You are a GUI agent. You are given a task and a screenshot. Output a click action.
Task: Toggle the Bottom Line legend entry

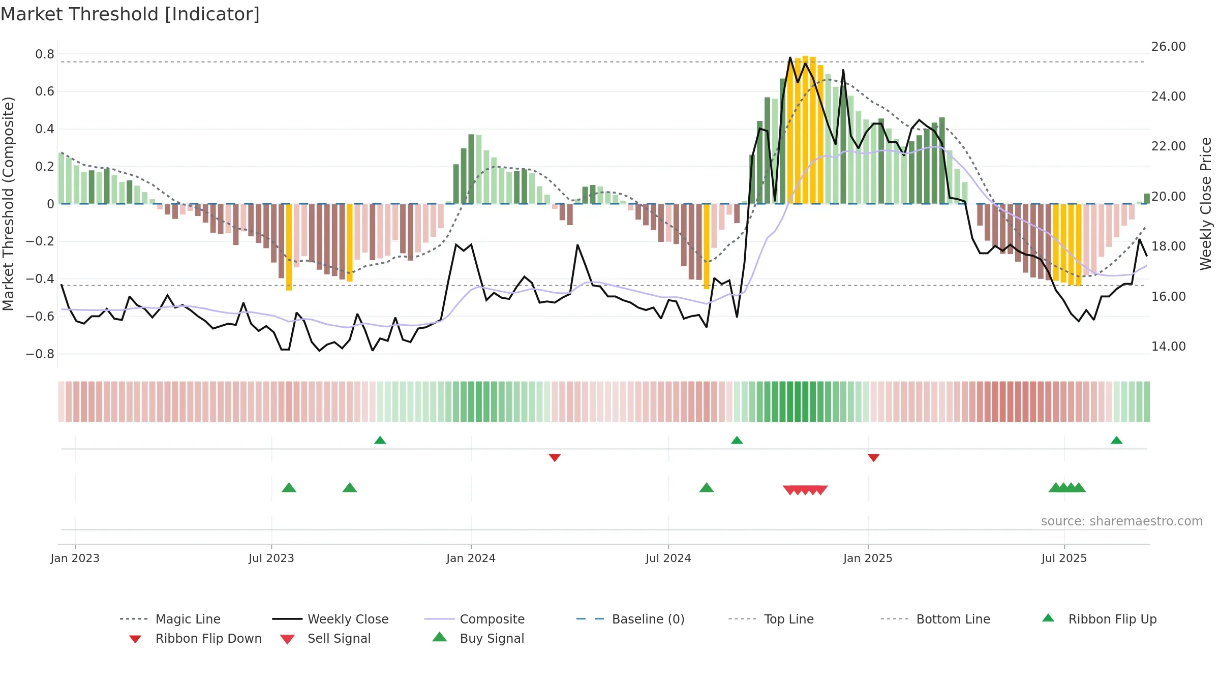tap(935, 619)
